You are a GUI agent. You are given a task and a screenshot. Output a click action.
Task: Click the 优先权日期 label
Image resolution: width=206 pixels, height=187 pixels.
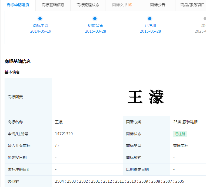(x=17, y=158)
